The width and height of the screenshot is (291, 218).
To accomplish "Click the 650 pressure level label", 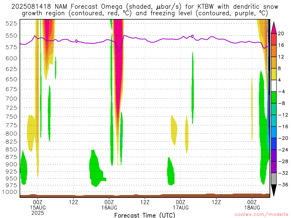I will pyautogui.click(x=11, y=79).
